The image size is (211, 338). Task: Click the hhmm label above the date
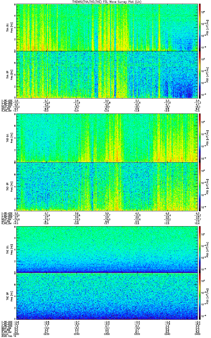tap(5, 334)
